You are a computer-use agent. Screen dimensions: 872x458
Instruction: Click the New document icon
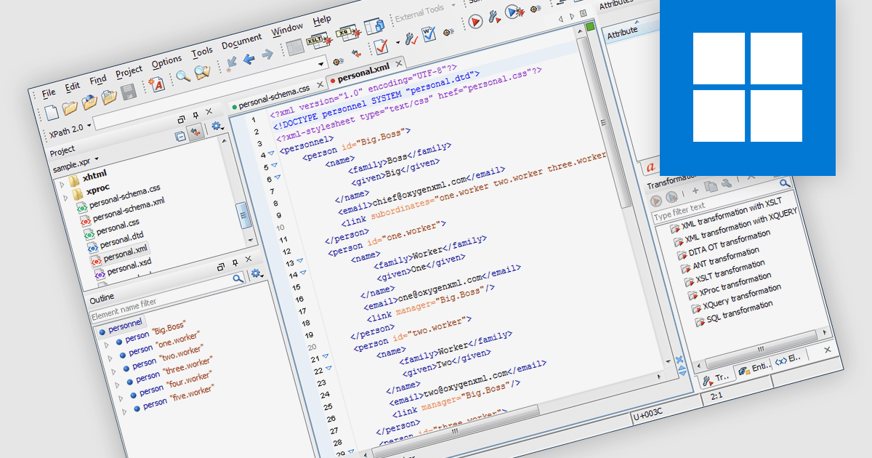(x=52, y=112)
